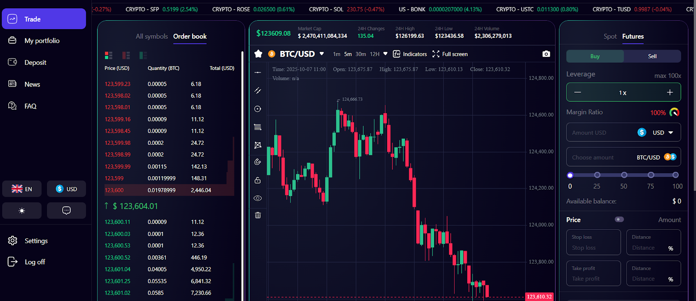Click the star favorite icon beside BTC/USD

(x=258, y=54)
